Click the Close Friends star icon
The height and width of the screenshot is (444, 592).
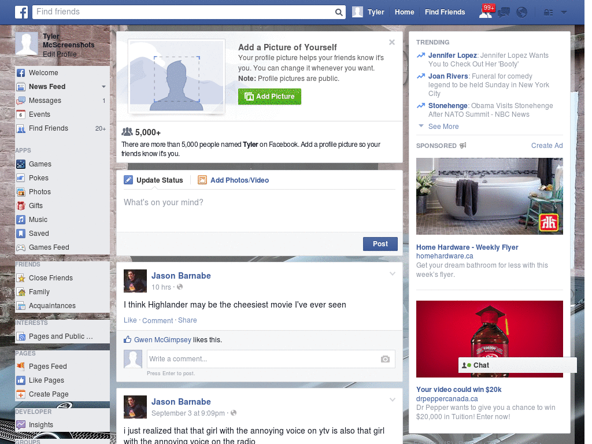pyautogui.click(x=21, y=278)
